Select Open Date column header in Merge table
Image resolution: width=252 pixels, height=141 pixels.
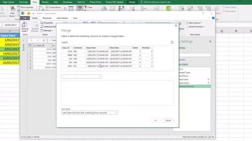[97, 48]
